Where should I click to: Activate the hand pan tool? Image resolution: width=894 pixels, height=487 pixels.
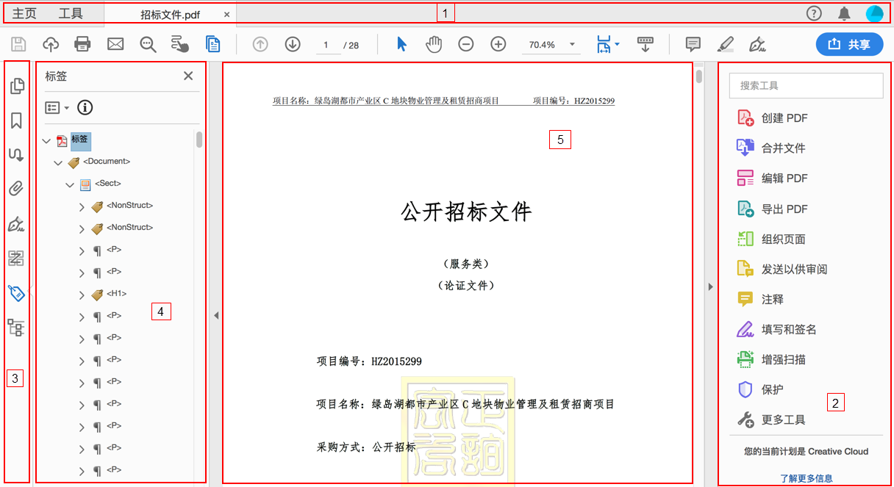(x=434, y=44)
